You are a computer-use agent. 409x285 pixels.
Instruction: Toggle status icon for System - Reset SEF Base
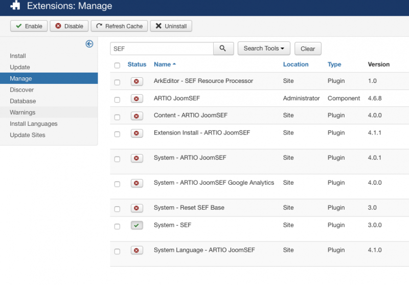(137, 208)
